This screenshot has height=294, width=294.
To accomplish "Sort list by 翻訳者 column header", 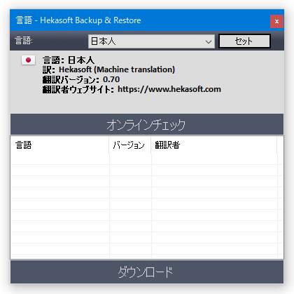I will click(214, 145).
